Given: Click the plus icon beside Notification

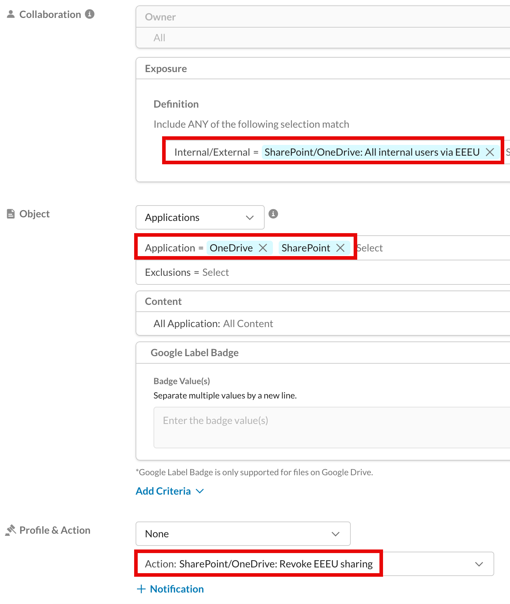Looking at the screenshot, I should [141, 589].
